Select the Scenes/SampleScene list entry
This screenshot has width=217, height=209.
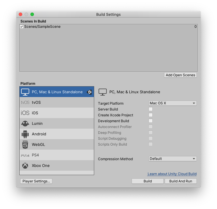tap(42, 27)
